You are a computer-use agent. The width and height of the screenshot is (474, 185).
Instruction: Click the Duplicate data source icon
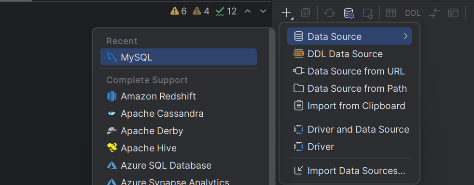[306, 13]
